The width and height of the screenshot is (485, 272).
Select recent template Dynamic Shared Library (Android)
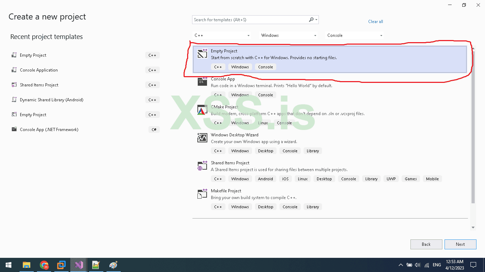51,100
